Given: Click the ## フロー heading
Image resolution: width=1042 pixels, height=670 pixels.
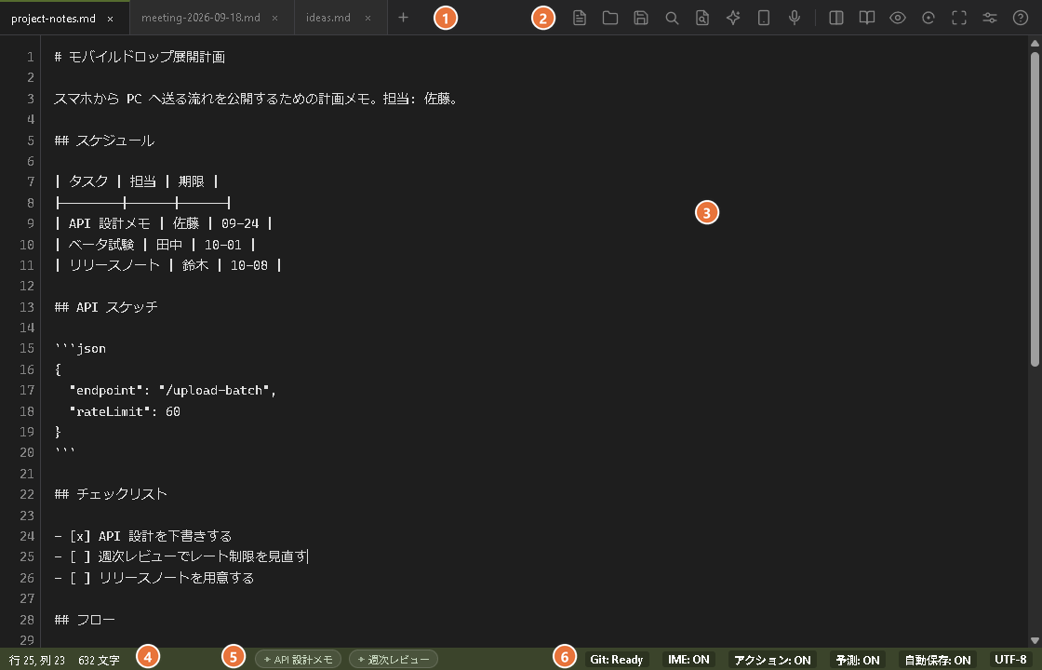Looking at the screenshot, I should click(x=85, y=620).
